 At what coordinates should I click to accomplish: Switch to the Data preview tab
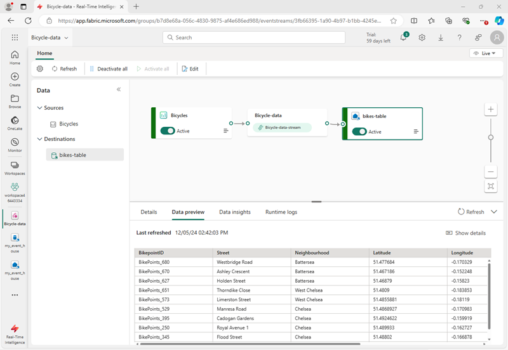pyautogui.click(x=188, y=212)
